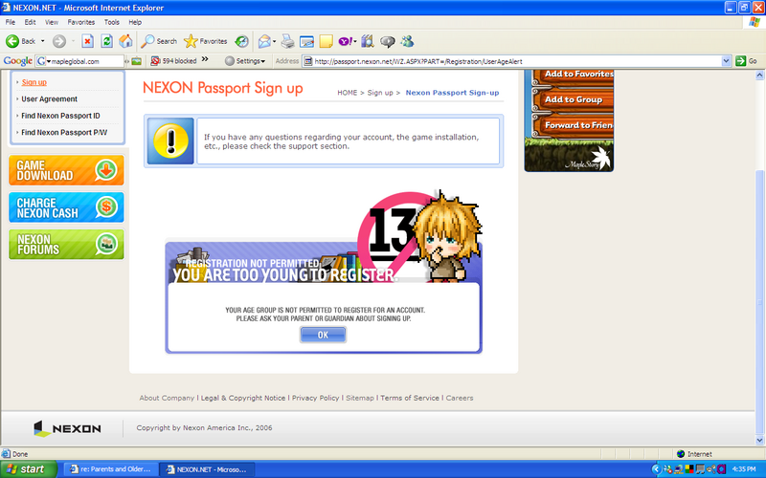
Task: Click the Edit page icon
Action: (x=306, y=41)
